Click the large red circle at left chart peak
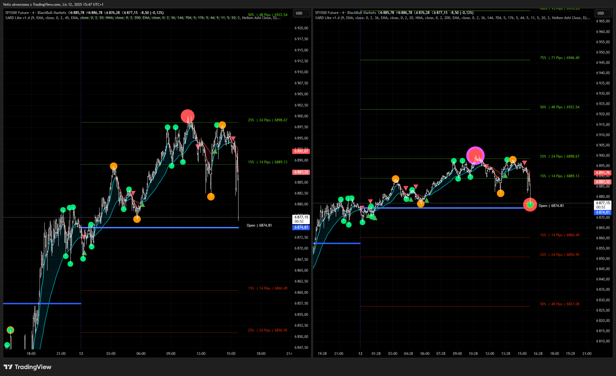The height and width of the screenshot is (376, 616). (x=187, y=116)
